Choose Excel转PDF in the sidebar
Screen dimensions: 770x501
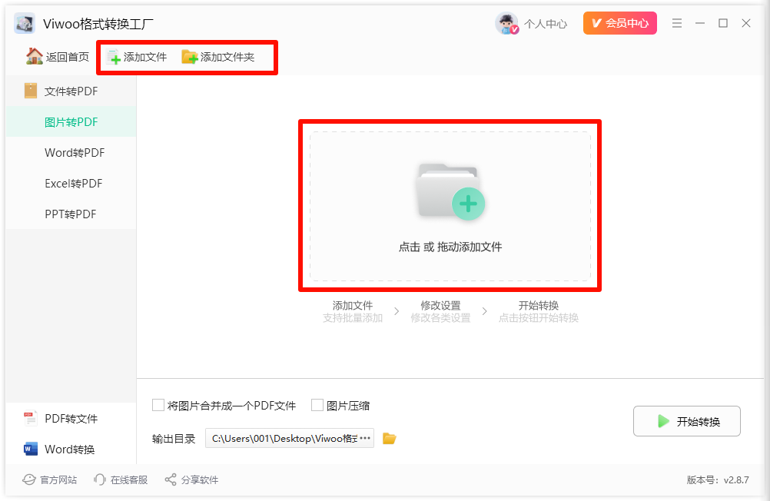(71, 184)
